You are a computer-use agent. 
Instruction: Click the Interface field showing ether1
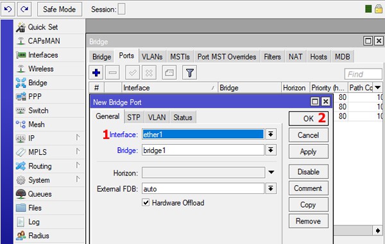click(x=203, y=134)
